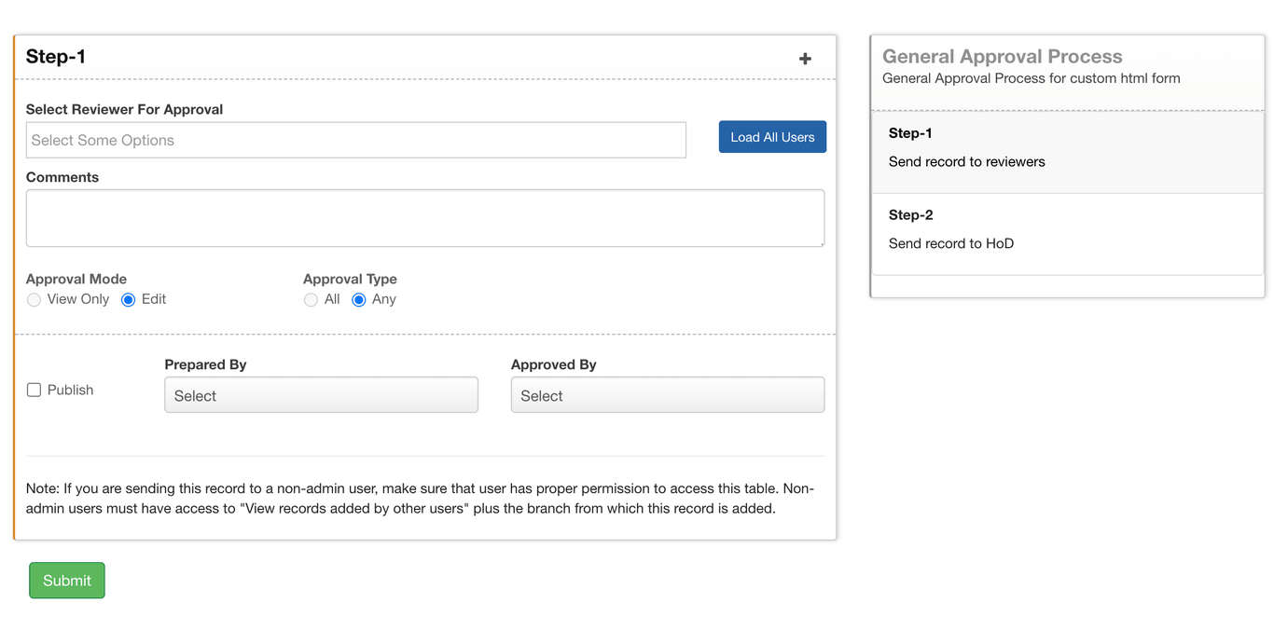
Task: Focus the Comments text area
Action: point(425,218)
